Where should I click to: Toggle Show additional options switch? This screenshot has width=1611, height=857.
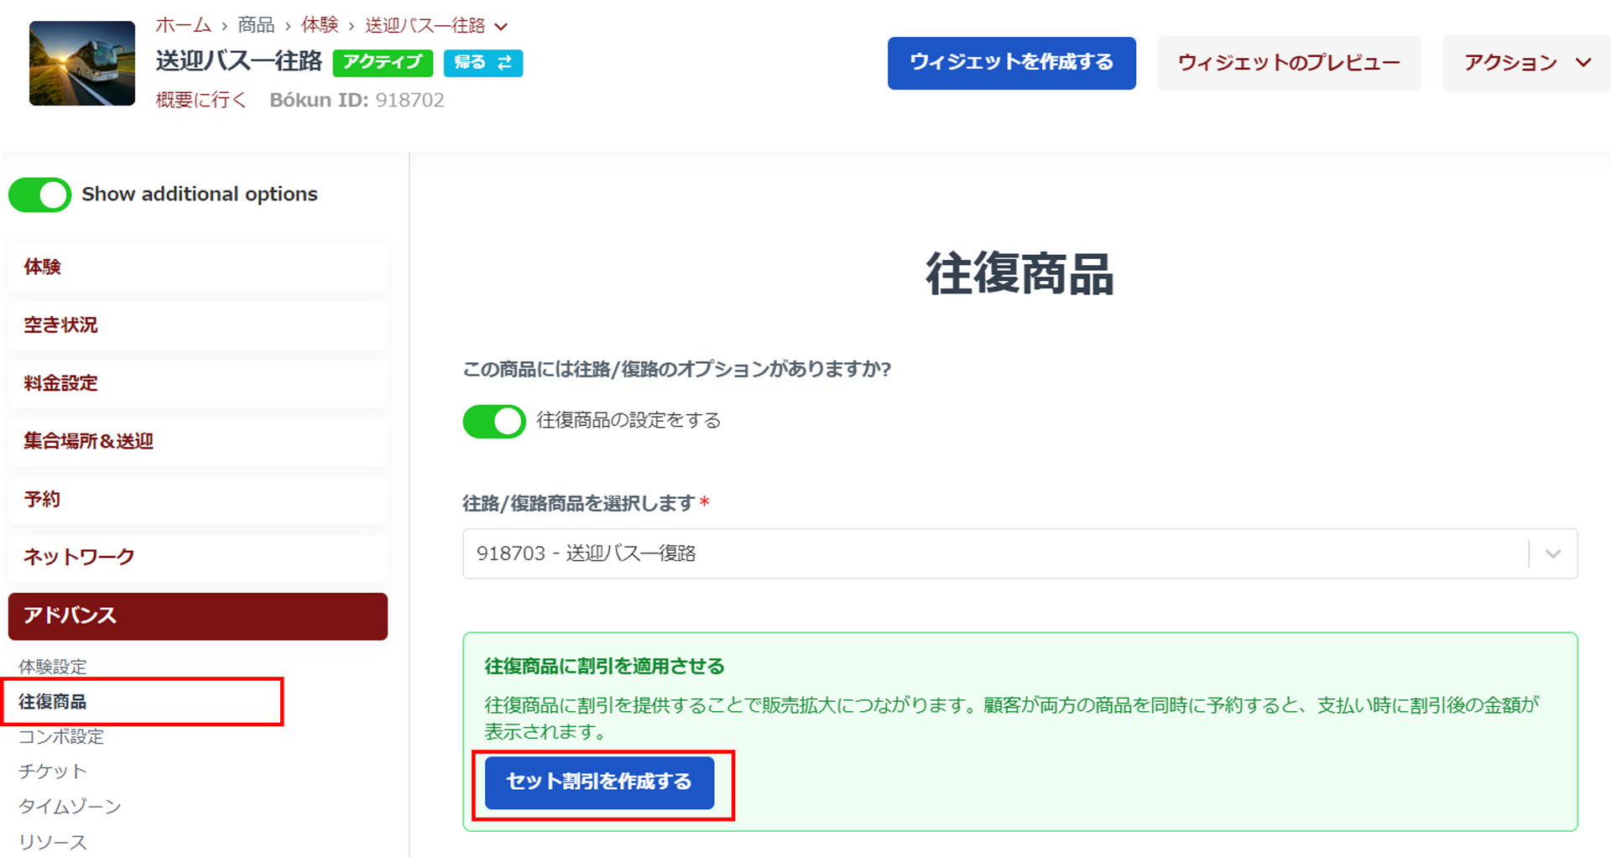pos(39,195)
